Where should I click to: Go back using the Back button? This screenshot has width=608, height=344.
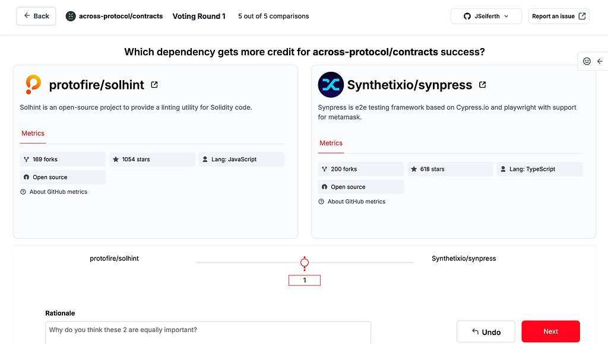(x=36, y=16)
